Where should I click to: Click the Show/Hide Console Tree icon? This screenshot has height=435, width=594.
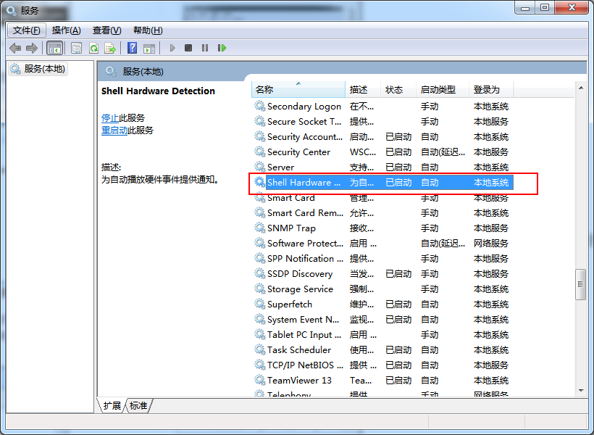(54, 48)
